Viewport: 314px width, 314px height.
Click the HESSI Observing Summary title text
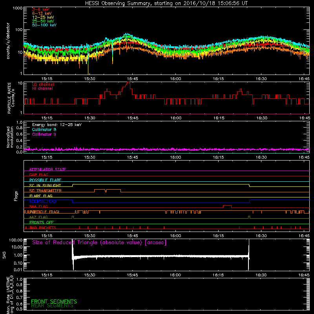pyautogui.click(x=166, y=4)
